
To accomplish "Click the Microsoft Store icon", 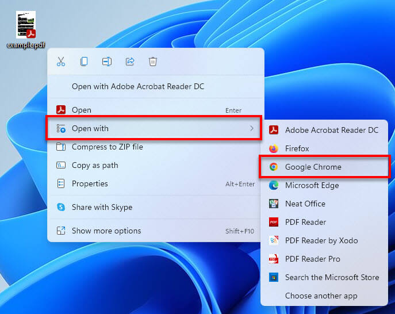I will coord(274,277).
